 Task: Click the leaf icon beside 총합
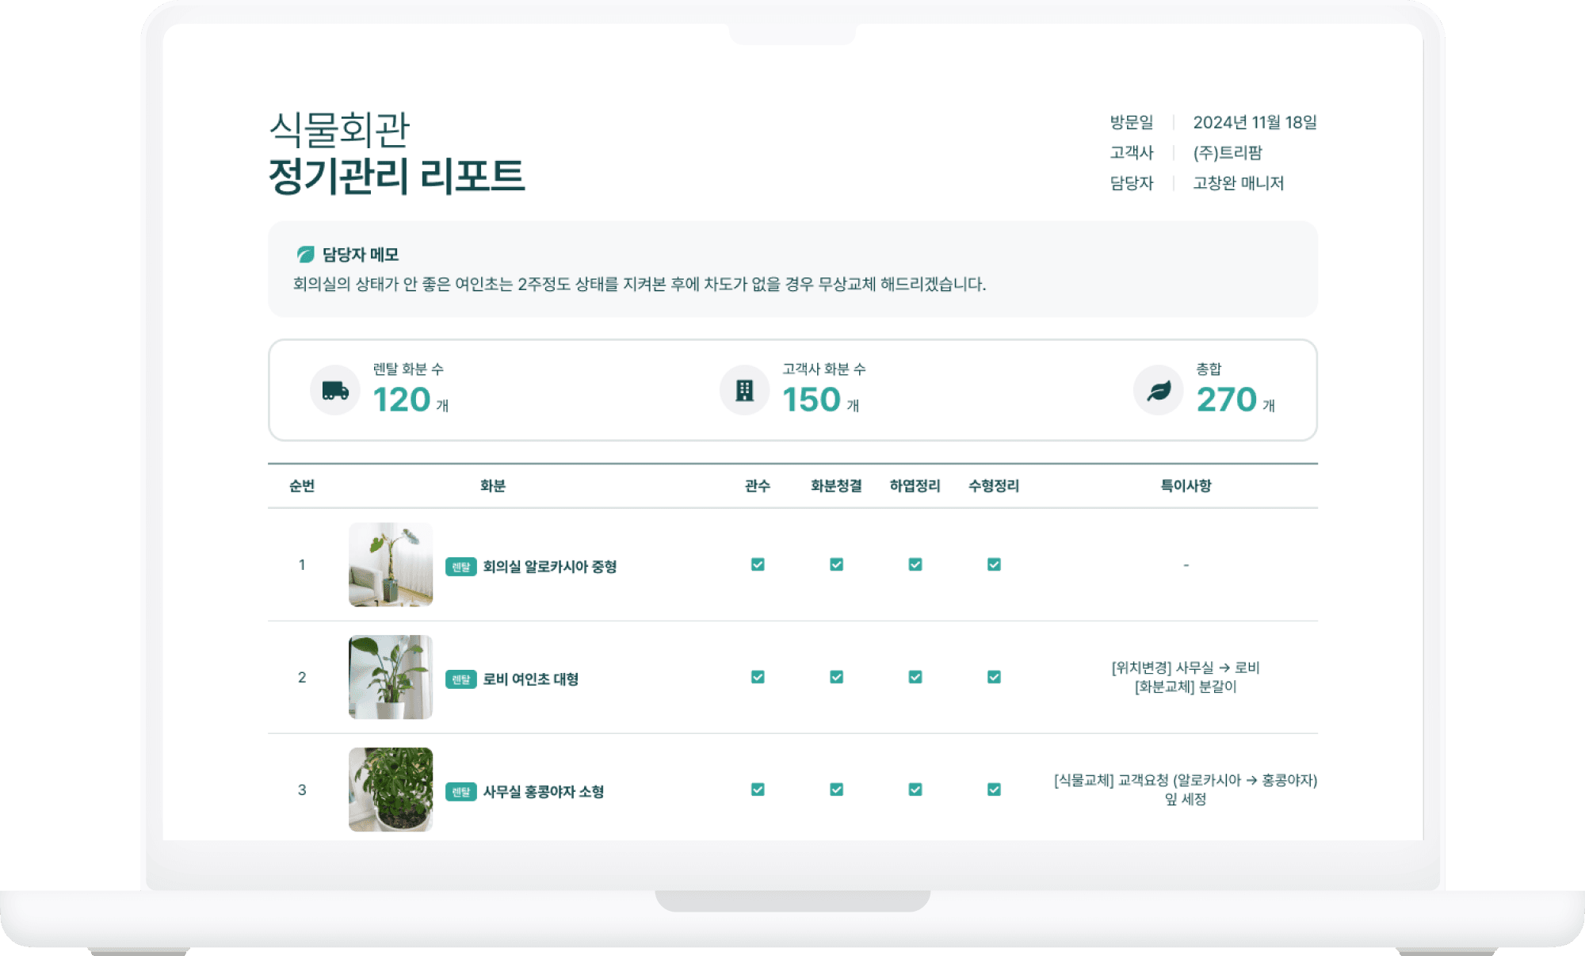pyautogui.click(x=1158, y=390)
